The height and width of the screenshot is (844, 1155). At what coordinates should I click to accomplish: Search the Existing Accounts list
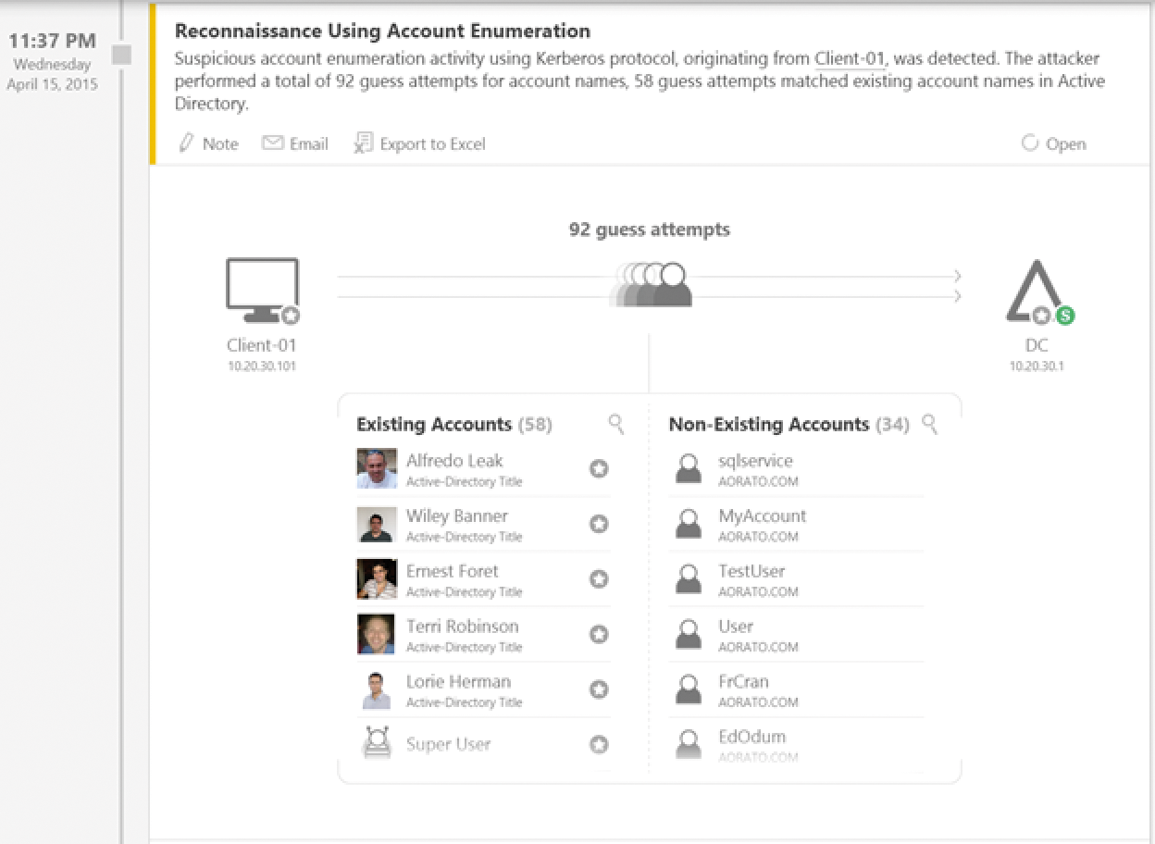point(616,424)
